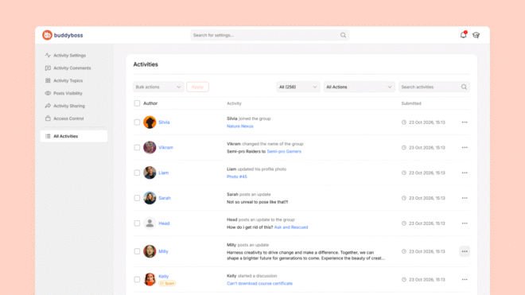The height and width of the screenshot is (295, 525).
Task: Open Access Control in sidebar
Action: point(68,118)
